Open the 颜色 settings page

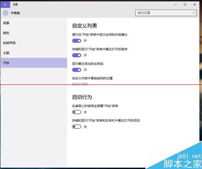pos(34,33)
